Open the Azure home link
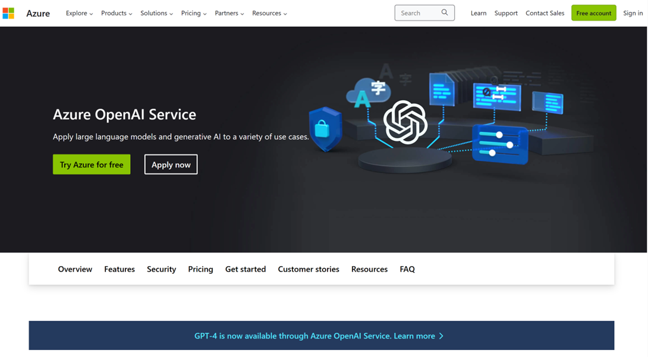This screenshot has height=357, width=648. 38,13
